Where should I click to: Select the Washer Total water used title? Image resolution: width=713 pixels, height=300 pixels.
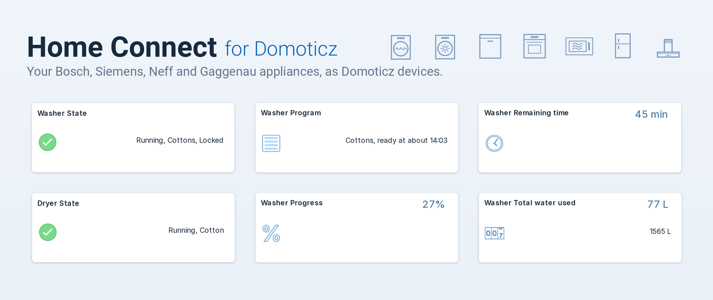click(x=530, y=203)
